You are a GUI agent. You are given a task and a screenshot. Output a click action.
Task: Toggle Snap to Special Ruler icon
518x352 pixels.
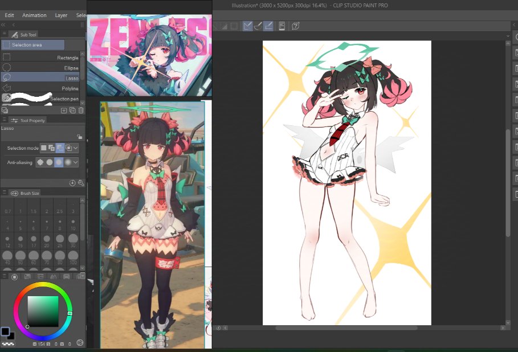258,26
